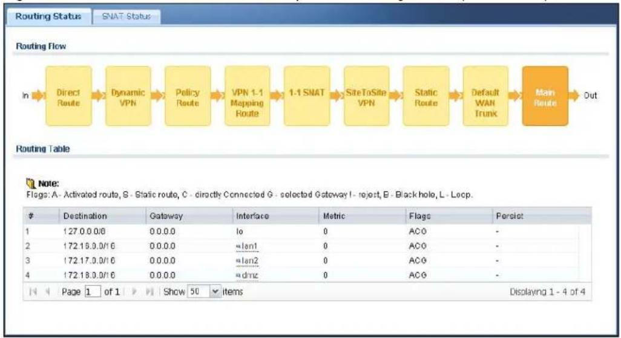Click the lo interface cell

240,232
